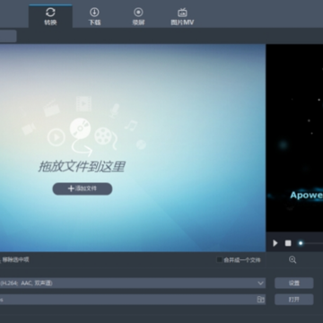Switch to the 转换 (Convert) tab

(50, 16)
